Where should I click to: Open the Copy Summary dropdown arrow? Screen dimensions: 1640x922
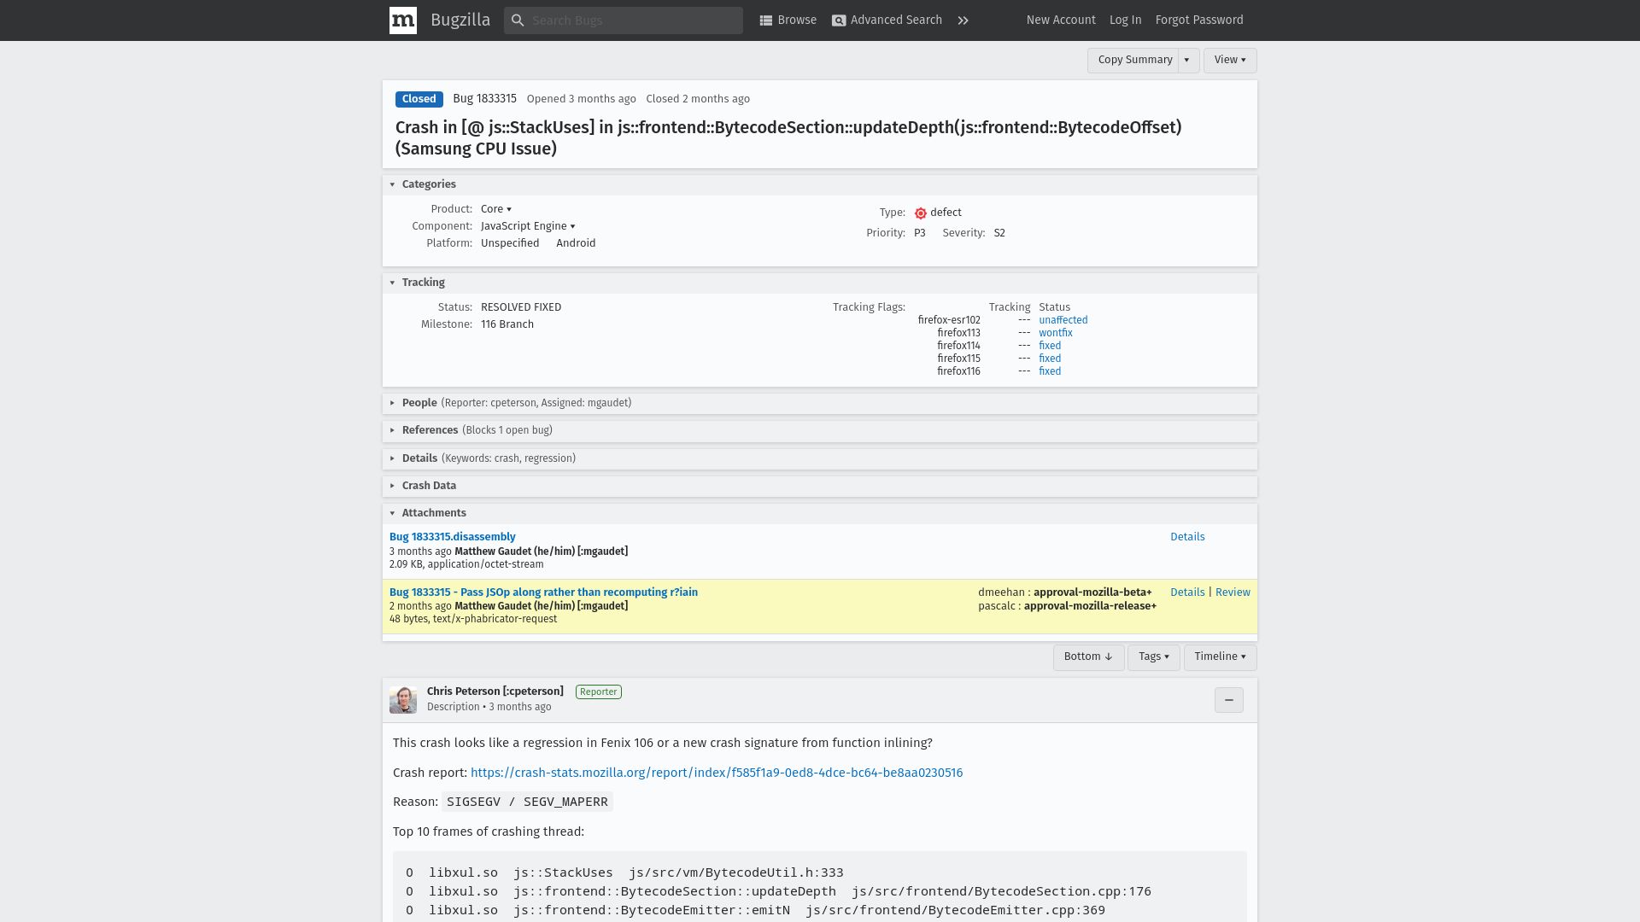[1187, 60]
